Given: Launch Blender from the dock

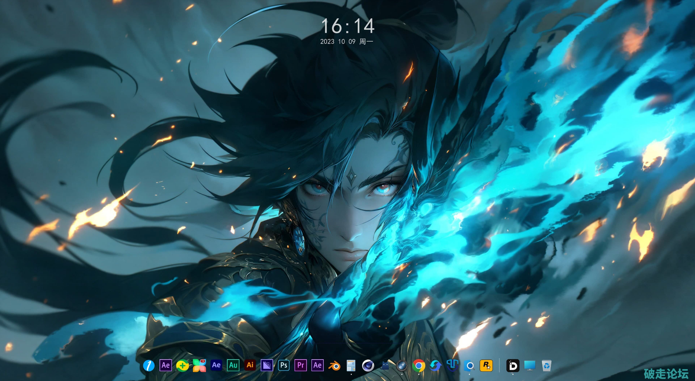Looking at the screenshot, I should 334,365.
